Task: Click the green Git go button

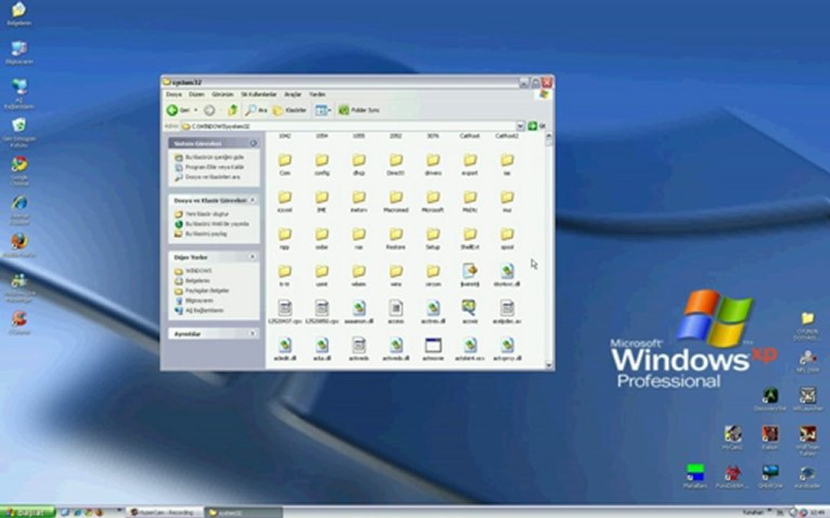Action: tap(536, 126)
